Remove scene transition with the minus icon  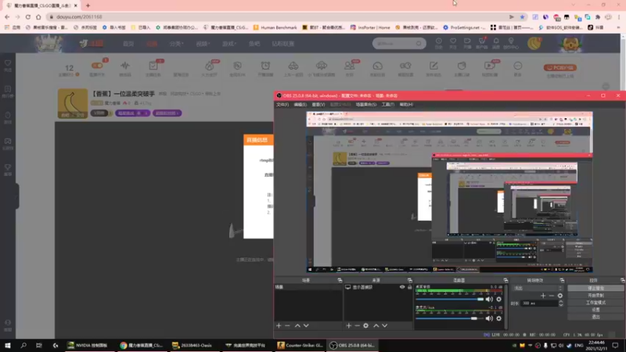pyautogui.click(x=552, y=296)
